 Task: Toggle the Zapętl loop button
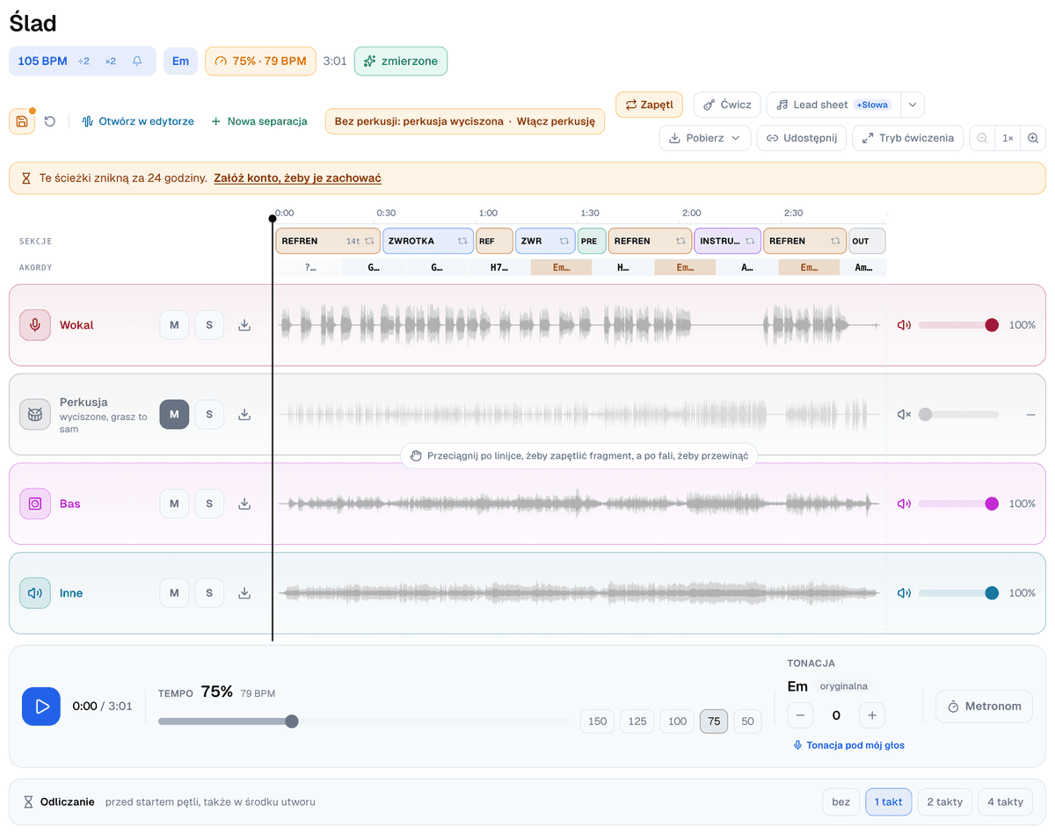click(x=649, y=105)
